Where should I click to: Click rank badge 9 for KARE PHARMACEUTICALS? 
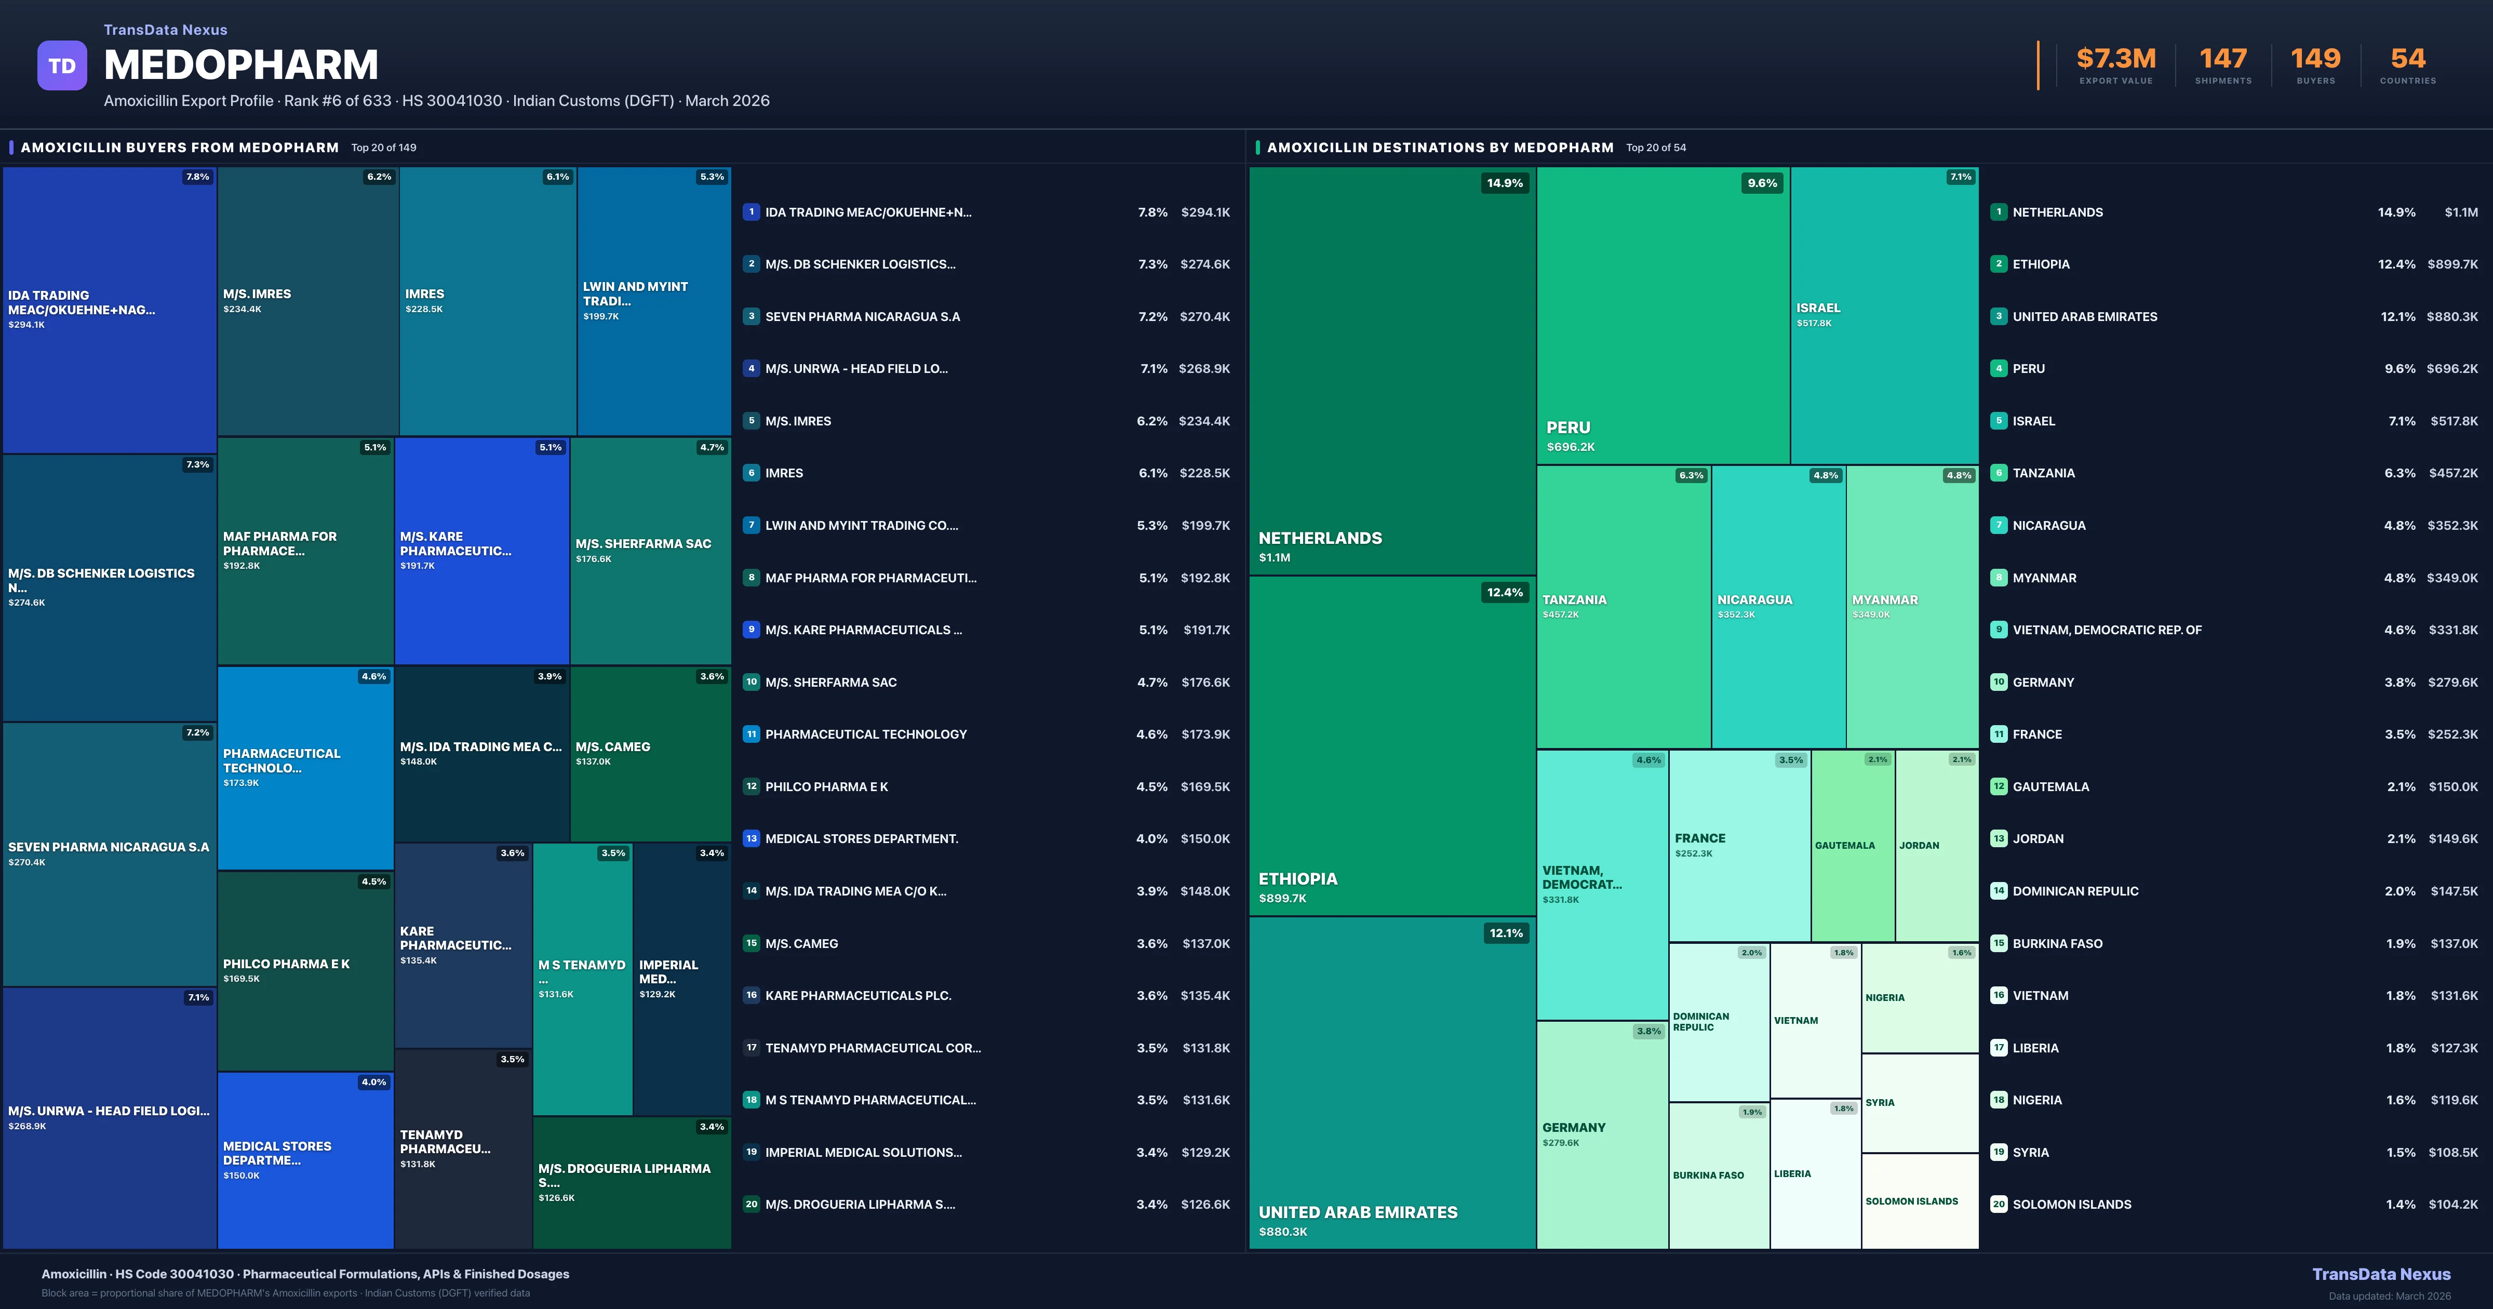751,630
